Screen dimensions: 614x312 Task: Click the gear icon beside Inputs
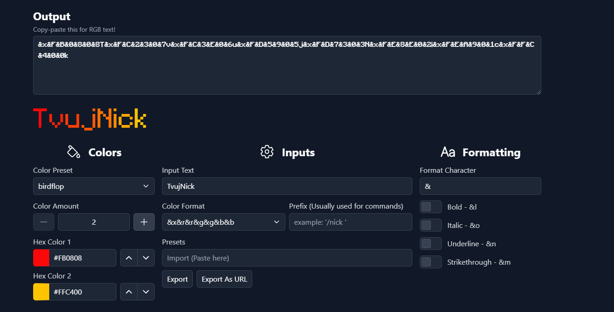coord(267,152)
